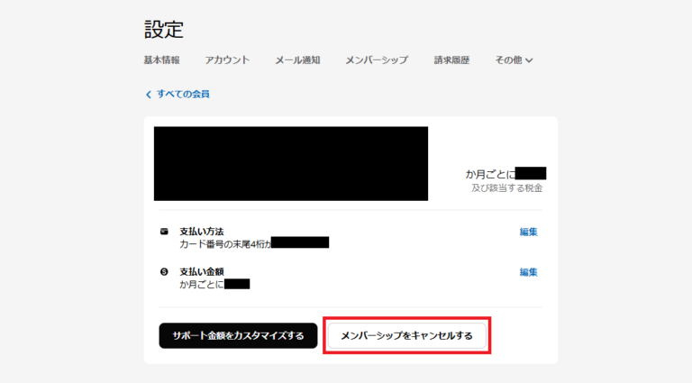Select the 支払い金額 label text

tap(201, 271)
